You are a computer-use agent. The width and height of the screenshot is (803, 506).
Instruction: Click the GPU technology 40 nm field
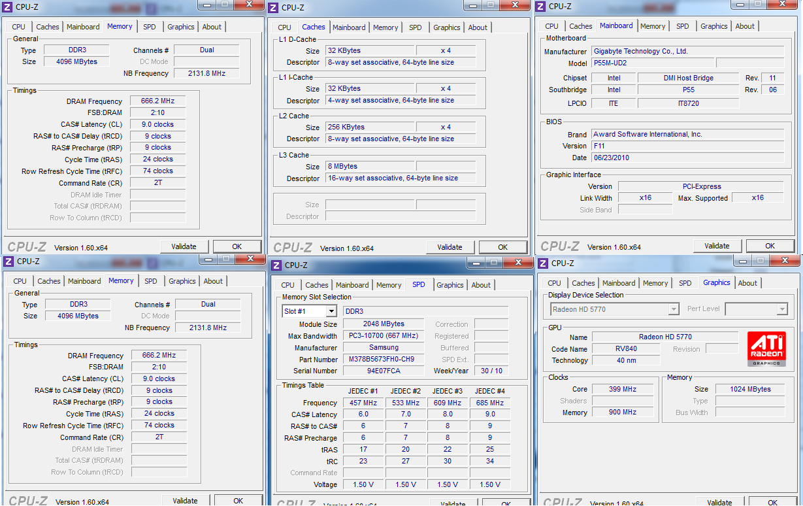coord(626,360)
